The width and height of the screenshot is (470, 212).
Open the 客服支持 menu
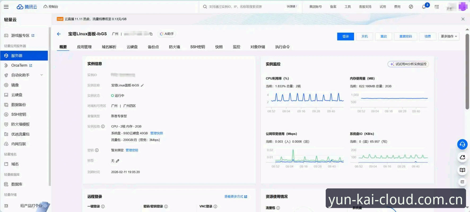coord(365,7)
